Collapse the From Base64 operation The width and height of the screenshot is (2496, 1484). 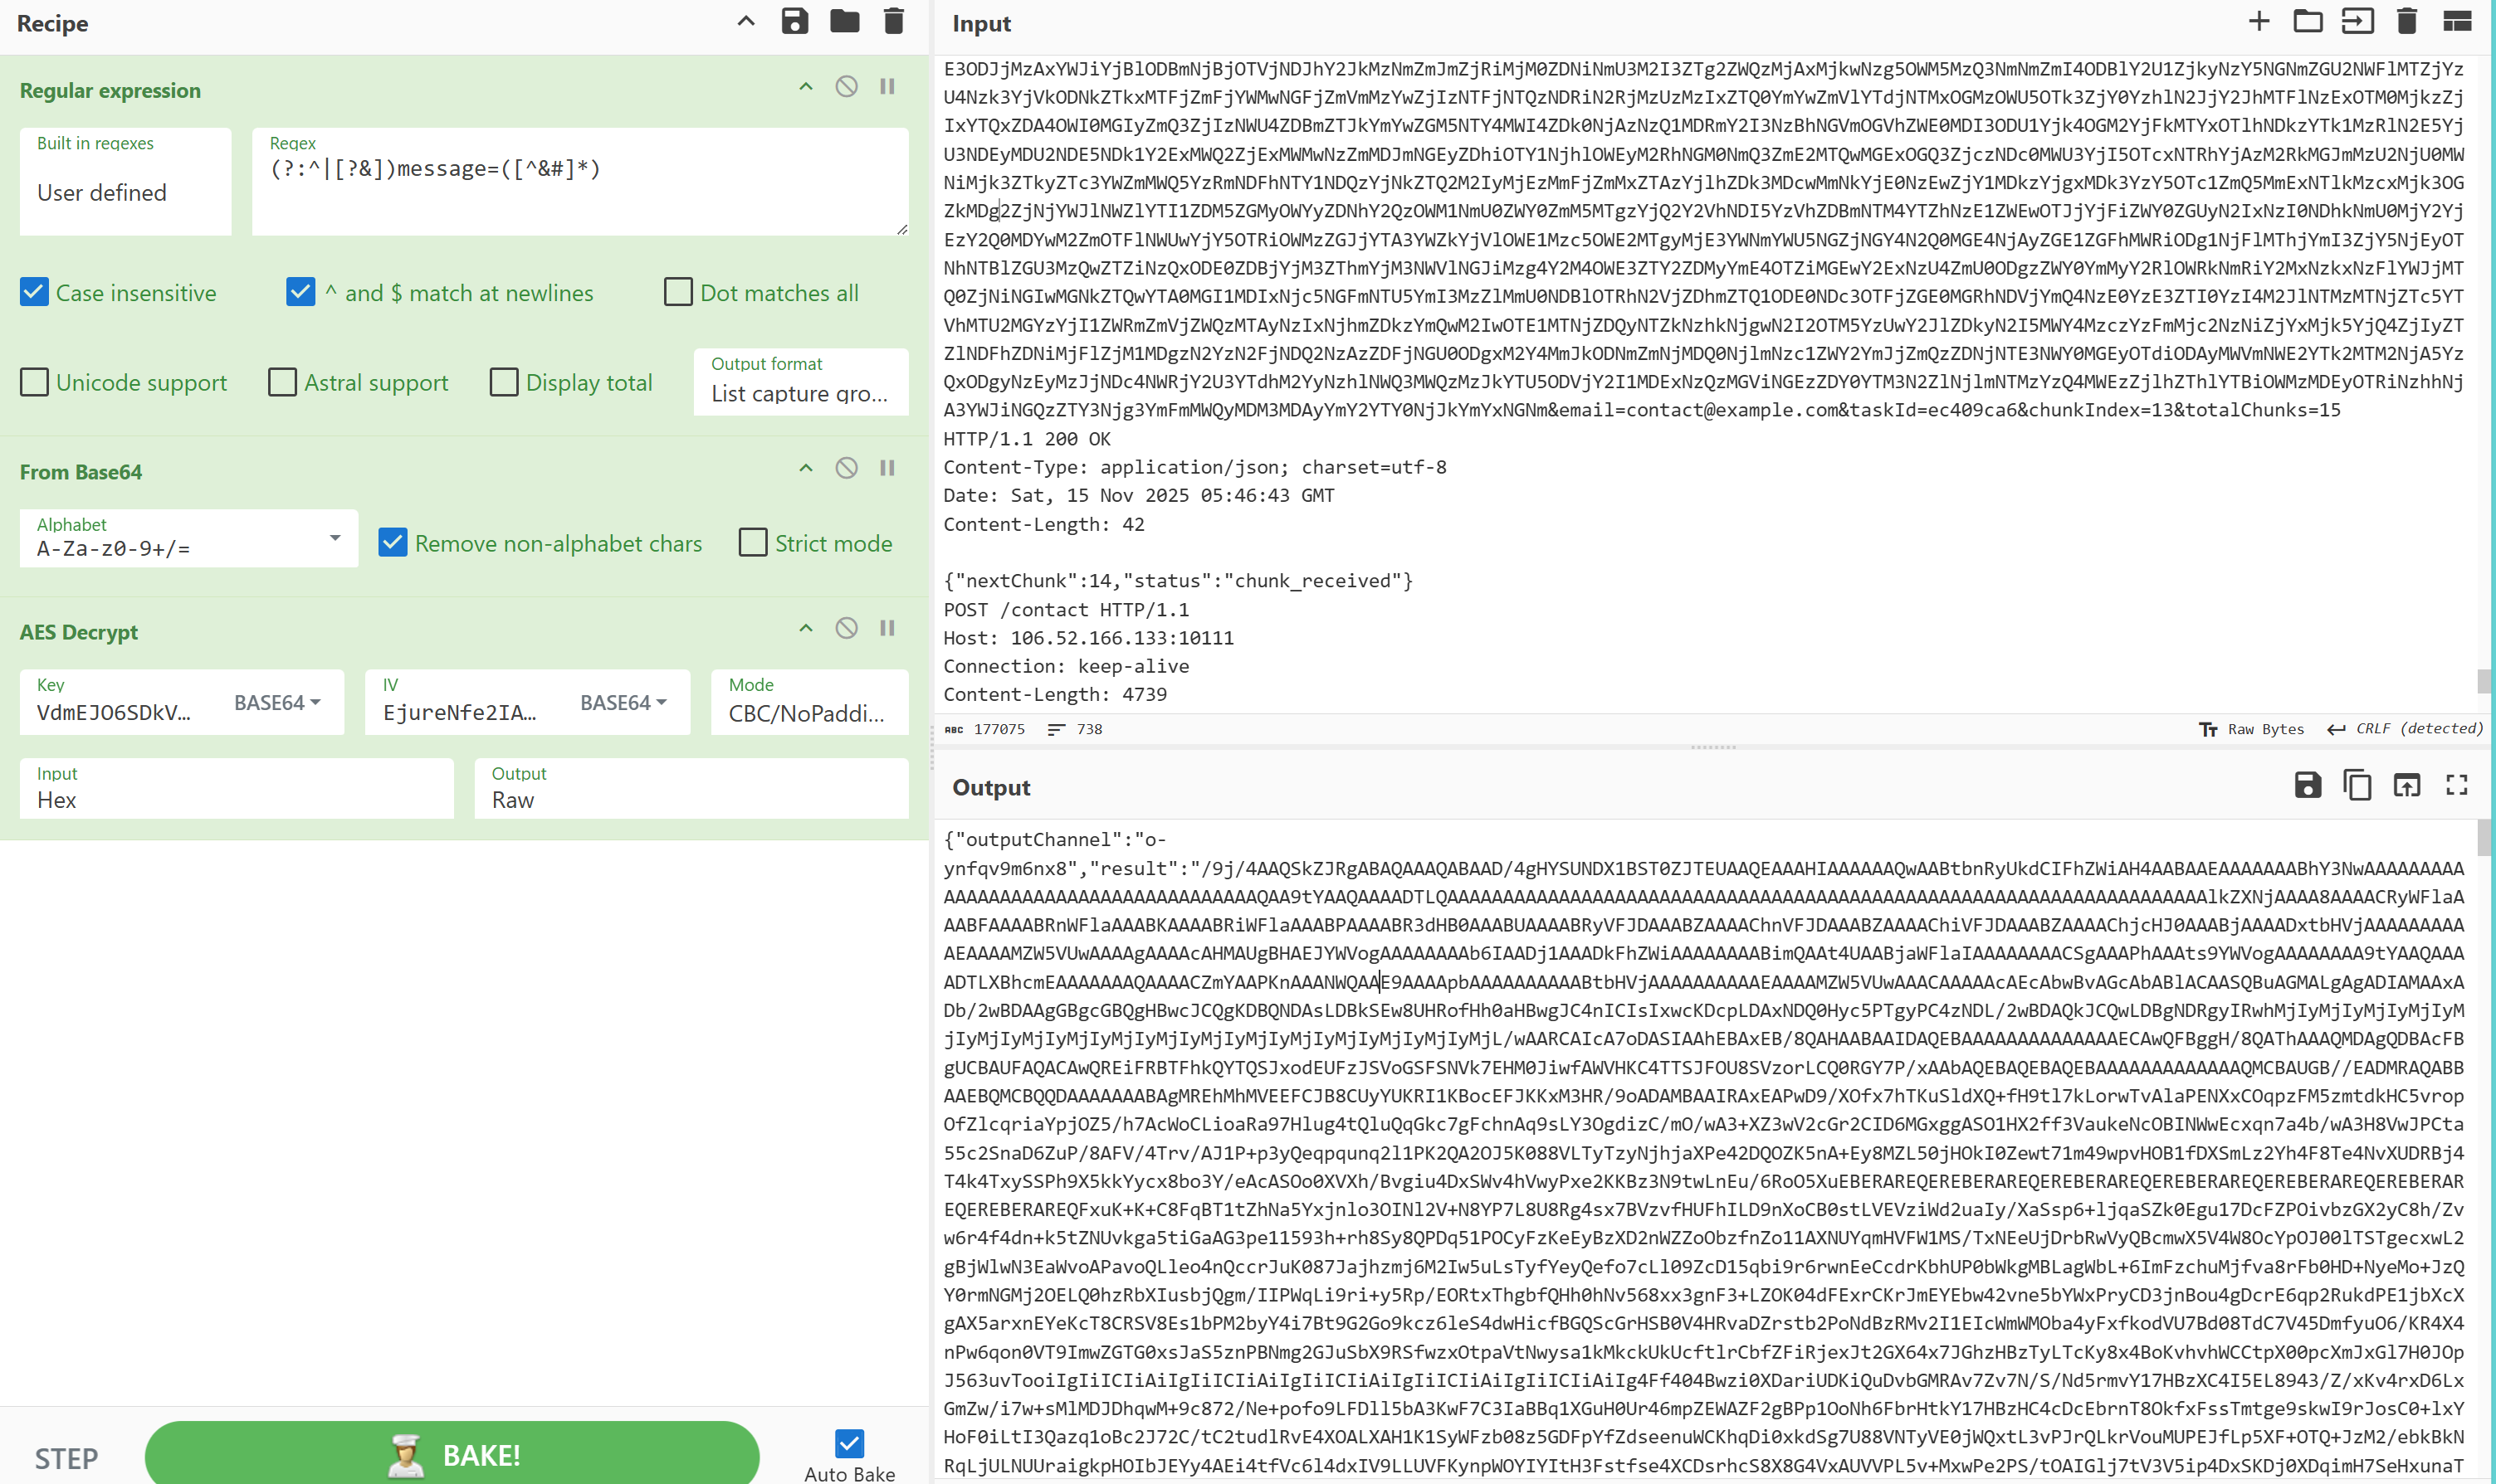[805, 468]
